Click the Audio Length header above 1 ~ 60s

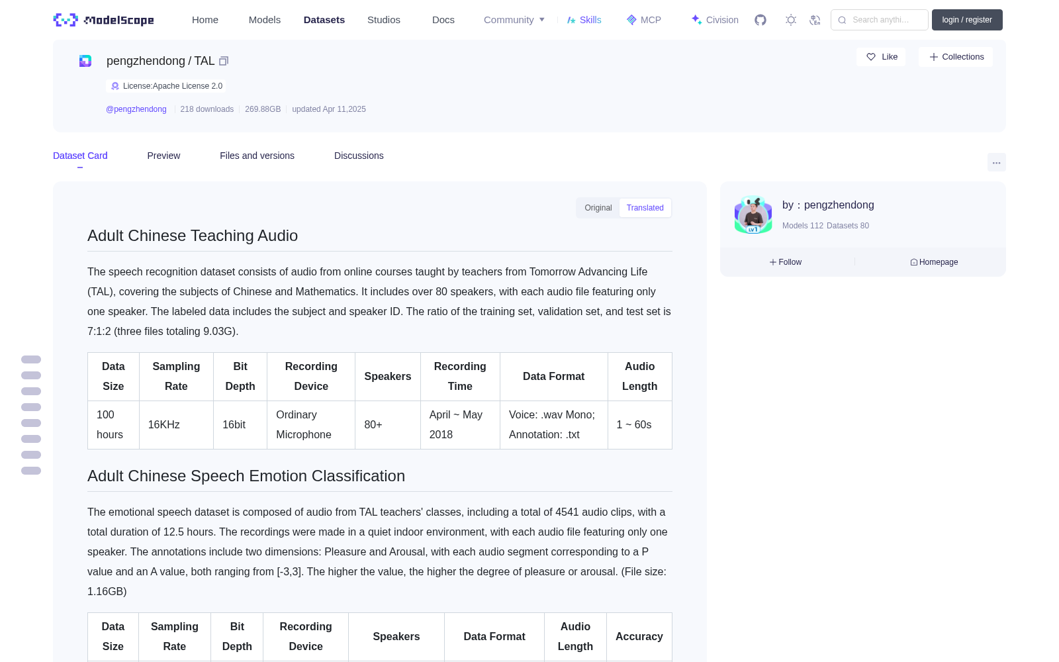pyautogui.click(x=640, y=377)
